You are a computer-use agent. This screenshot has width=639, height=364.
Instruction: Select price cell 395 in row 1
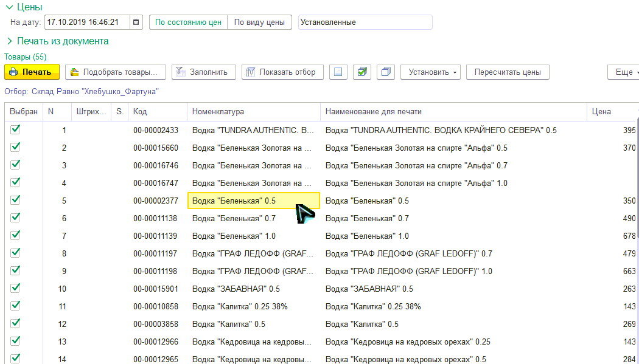(612, 130)
